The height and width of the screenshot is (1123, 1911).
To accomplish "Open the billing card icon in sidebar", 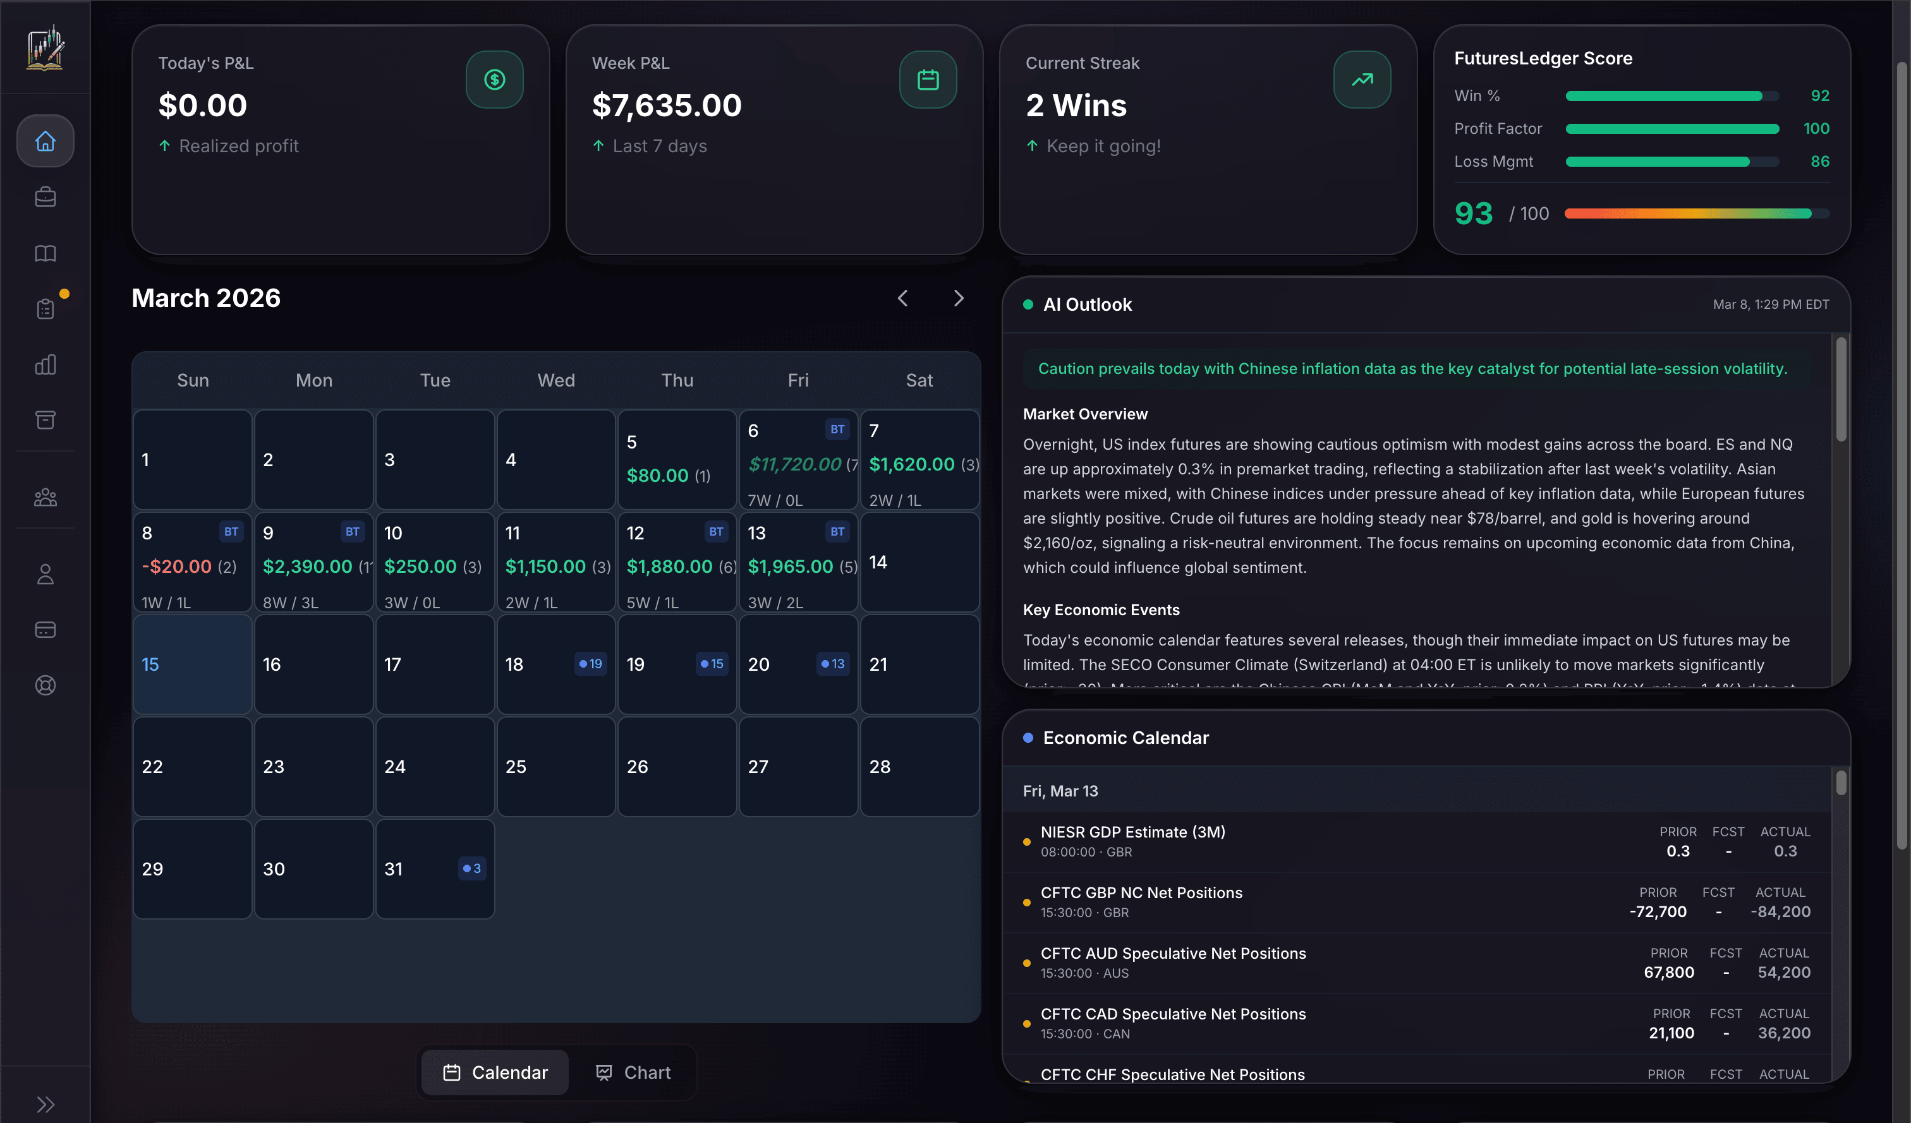I will pyautogui.click(x=45, y=629).
